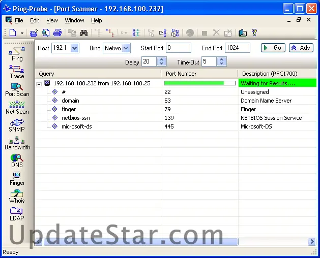320x258 pixels.
Task: Click the horizontal scrollbar right arrow
Action: 312,241
